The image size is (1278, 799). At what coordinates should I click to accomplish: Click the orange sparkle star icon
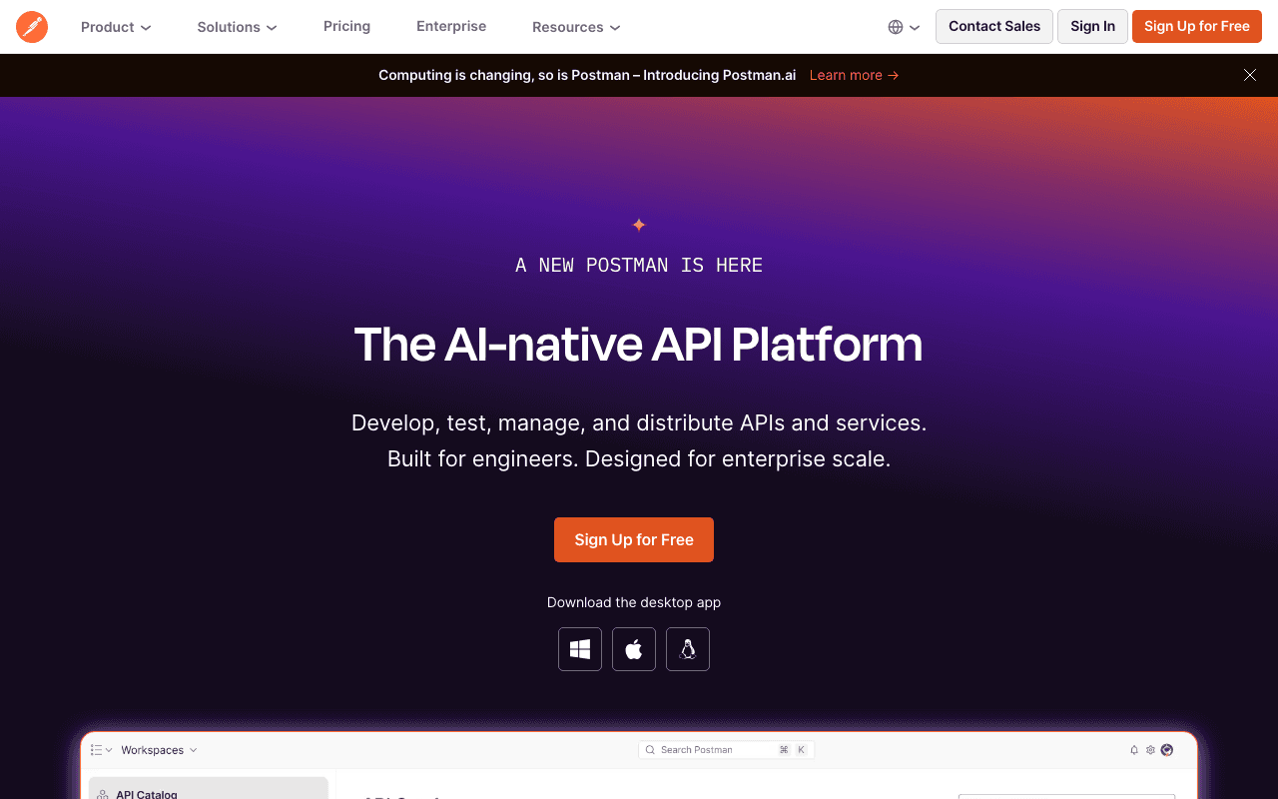click(639, 225)
